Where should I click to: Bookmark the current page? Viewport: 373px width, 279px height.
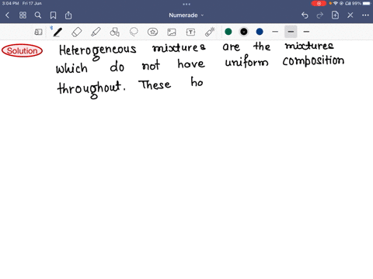pos(53,15)
